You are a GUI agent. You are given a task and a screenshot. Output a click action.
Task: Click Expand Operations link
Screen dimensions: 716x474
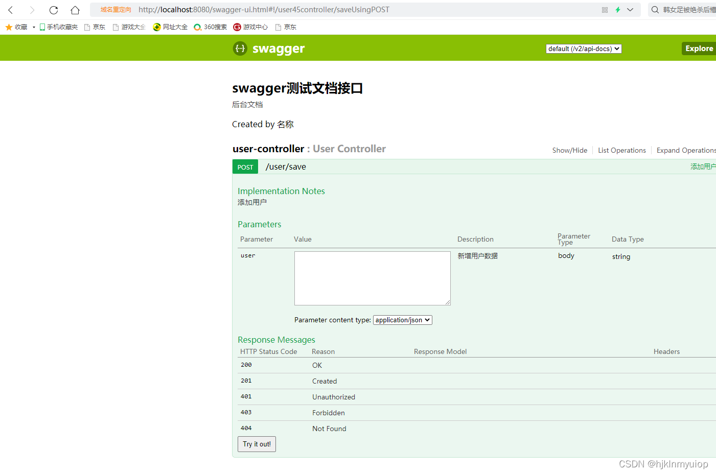pos(686,150)
